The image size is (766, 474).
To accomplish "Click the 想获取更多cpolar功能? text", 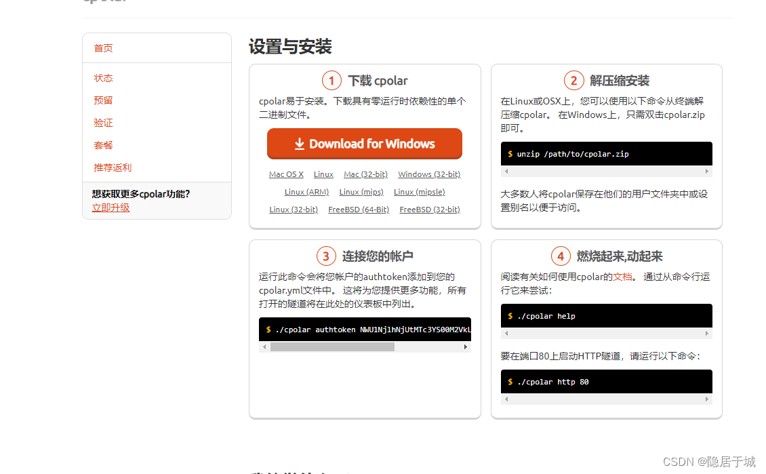I will [141, 194].
